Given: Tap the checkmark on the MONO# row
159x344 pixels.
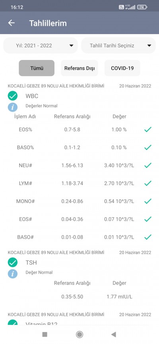Looking at the screenshot, I should click(148, 201).
